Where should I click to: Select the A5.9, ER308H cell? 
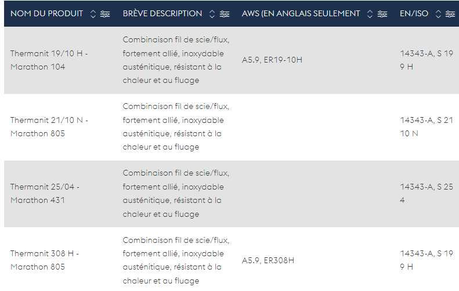(x=268, y=260)
